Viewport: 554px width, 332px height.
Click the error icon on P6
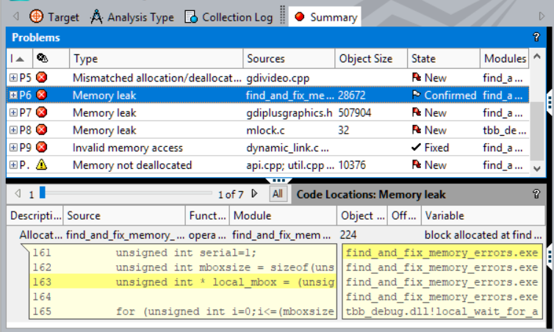click(x=42, y=95)
